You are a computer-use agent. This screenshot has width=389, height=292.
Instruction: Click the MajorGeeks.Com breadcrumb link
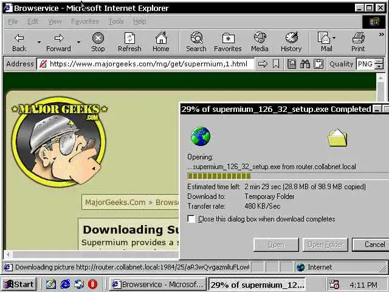pyautogui.click(x=115, y=203)
